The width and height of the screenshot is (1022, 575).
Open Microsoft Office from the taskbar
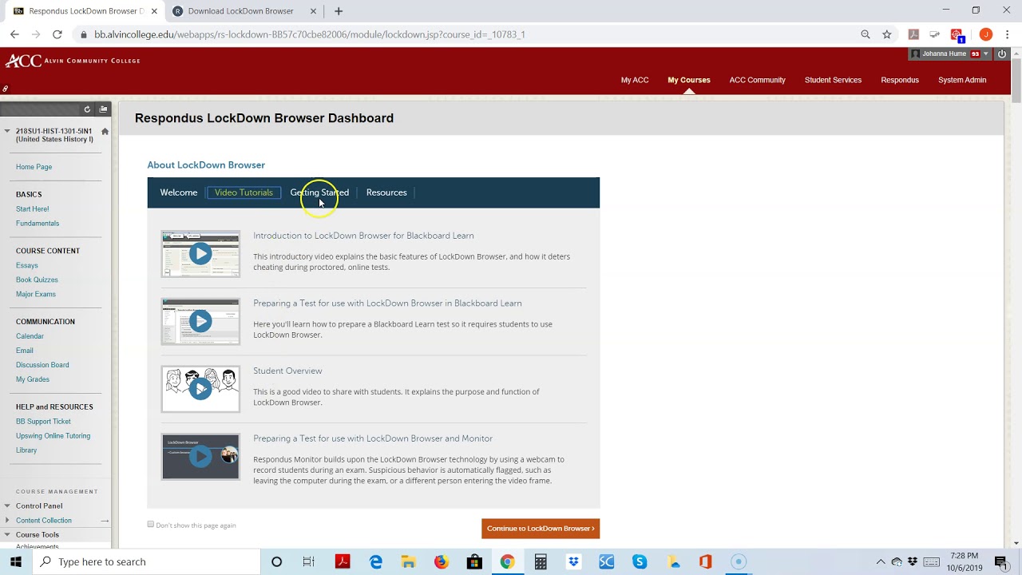click(705, 561)
